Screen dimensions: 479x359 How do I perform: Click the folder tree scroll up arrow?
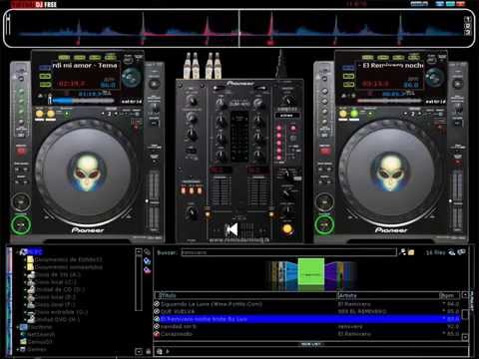coord(139,251)
